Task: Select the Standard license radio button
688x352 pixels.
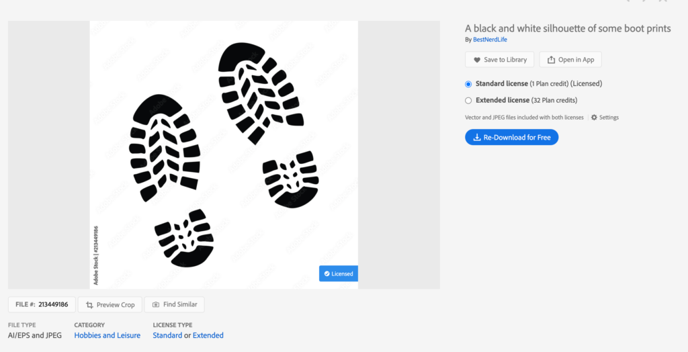Action: pyautogui.click(x=468, y=84)
